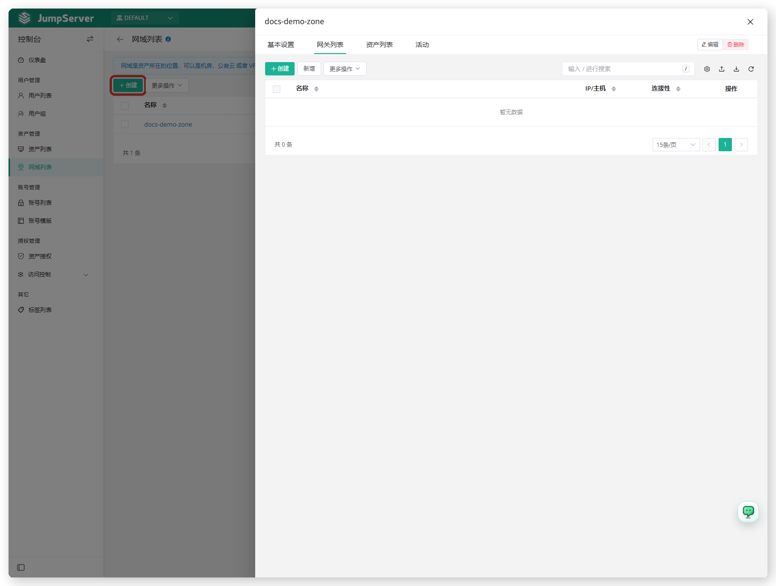Open the 更多操作 dropdown in gateway panel
The width and height of the screenshot is (776, 586).
point(345,69)
